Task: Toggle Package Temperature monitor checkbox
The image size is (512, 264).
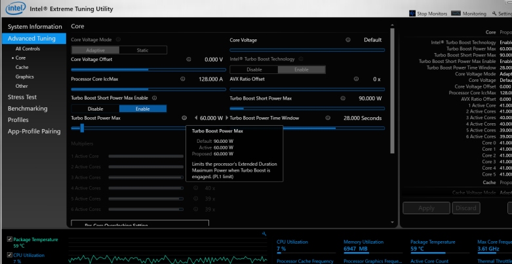Action: pos(9,239)
